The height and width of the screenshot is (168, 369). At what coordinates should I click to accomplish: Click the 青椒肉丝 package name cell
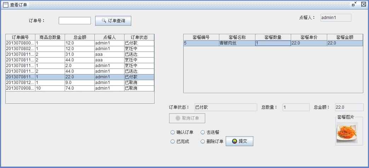(237, 43)
